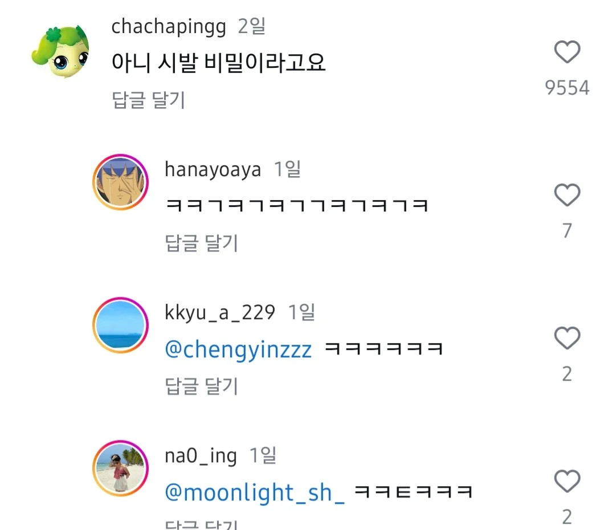Screen dimensions: 612x530
Task: Select the comment text 아니 시발 비밀이라고요
Action: (x=218, y=63)
